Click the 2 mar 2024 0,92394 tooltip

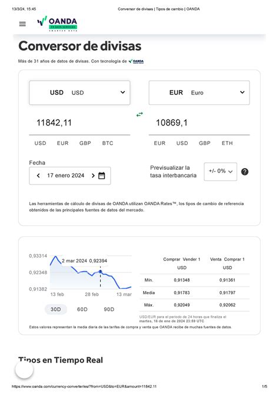pos(84,261)
